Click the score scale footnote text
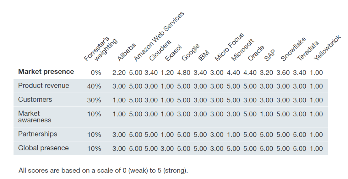 [103, 171]
